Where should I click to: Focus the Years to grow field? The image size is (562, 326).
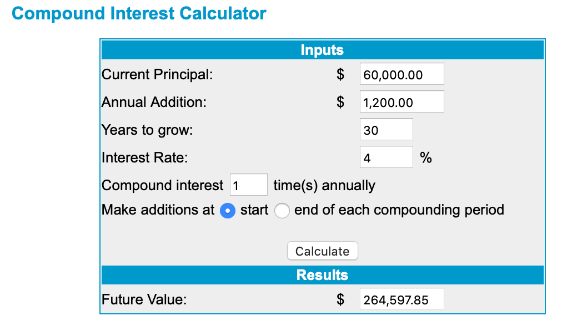pos(386,130)
